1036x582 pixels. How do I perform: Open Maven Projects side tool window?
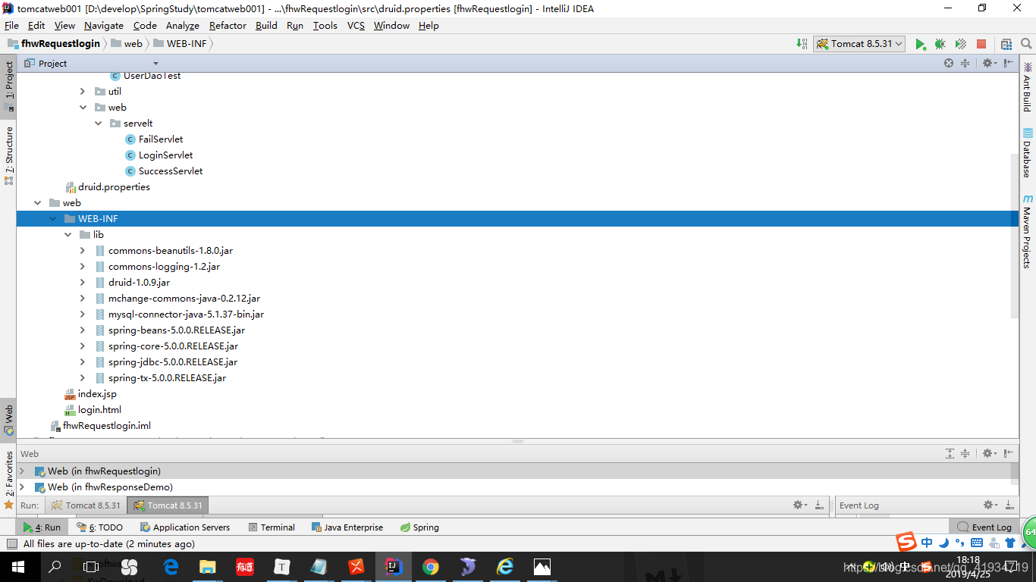1027,231
